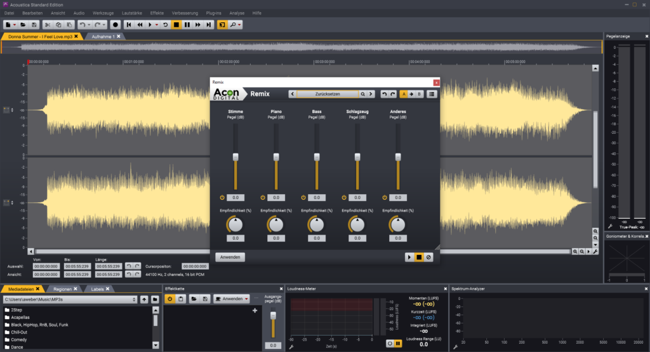This screenshot has height=352, width=650.
Task: Select the B comparison button in the Remix dialog
Action: (x=418, y=94)
